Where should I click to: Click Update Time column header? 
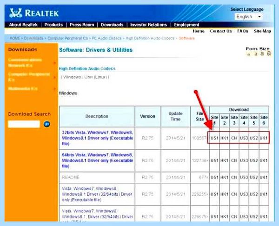[176, 116]
